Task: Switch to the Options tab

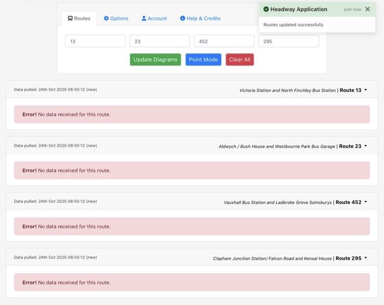Action: 116,18
